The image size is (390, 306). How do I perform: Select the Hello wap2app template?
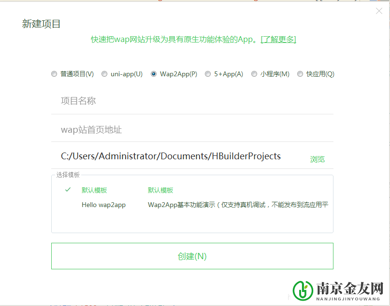[103, 205]
